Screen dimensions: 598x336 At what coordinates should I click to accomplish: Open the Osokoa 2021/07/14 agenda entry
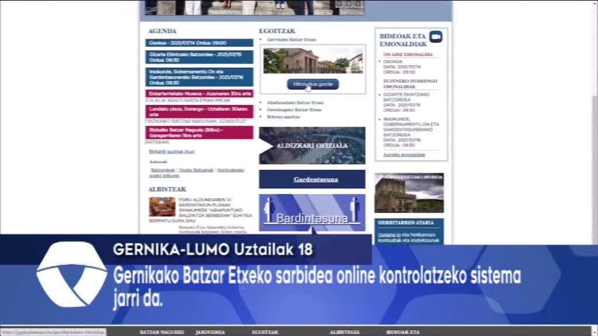199,43
